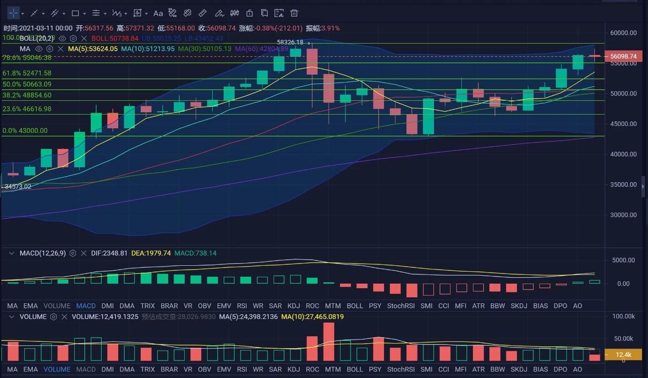
Task: Hide the MA indicator using eye icon
Action: [39, 49]
